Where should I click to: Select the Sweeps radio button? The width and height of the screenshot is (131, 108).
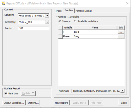[60, 21]
